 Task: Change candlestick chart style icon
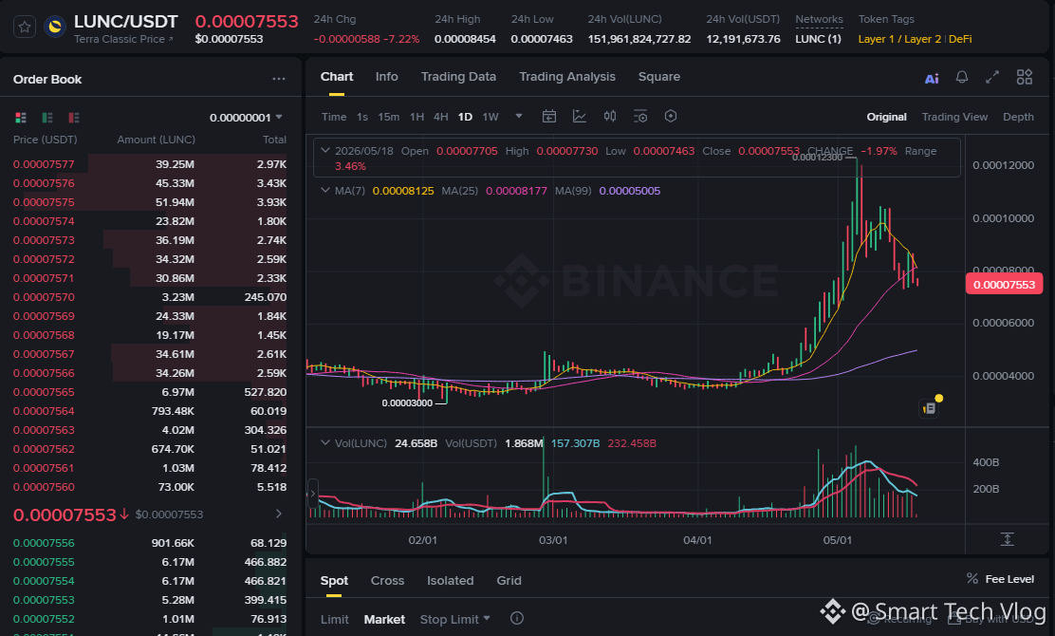[x=610, y=117]
